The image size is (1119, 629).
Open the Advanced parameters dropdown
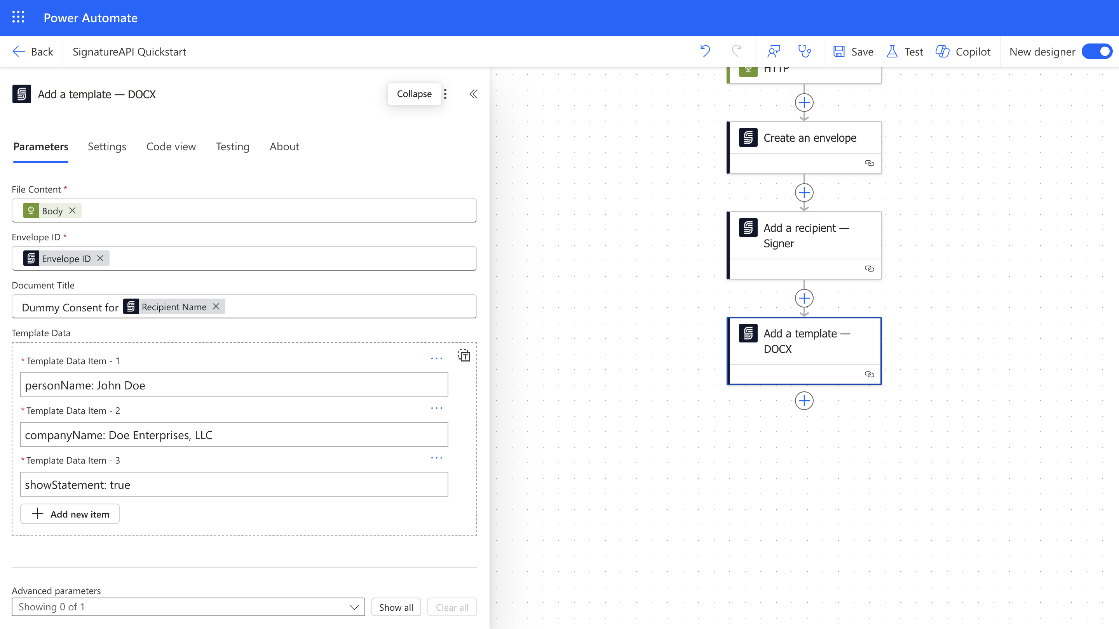click(x=188, y=607)
